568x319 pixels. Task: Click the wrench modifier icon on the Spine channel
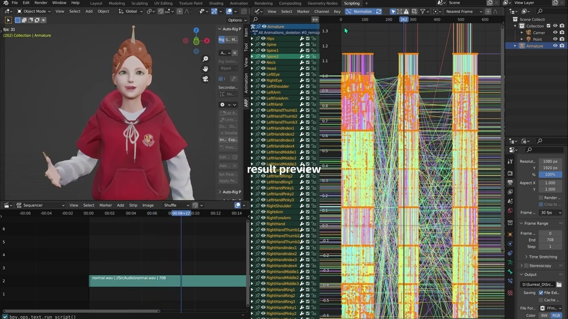click(302, 44)
